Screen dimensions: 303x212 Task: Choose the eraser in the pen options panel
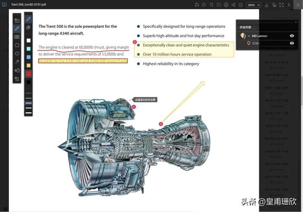[x=29, y=27]
